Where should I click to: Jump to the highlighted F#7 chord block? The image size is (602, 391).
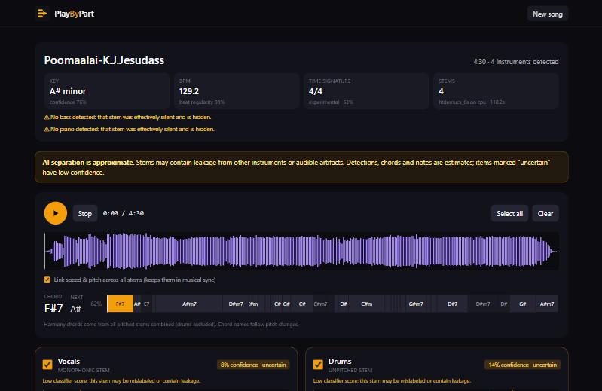tap(120, 304)
